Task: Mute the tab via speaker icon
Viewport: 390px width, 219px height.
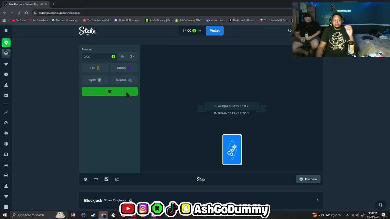Action: tap(41, 4)
